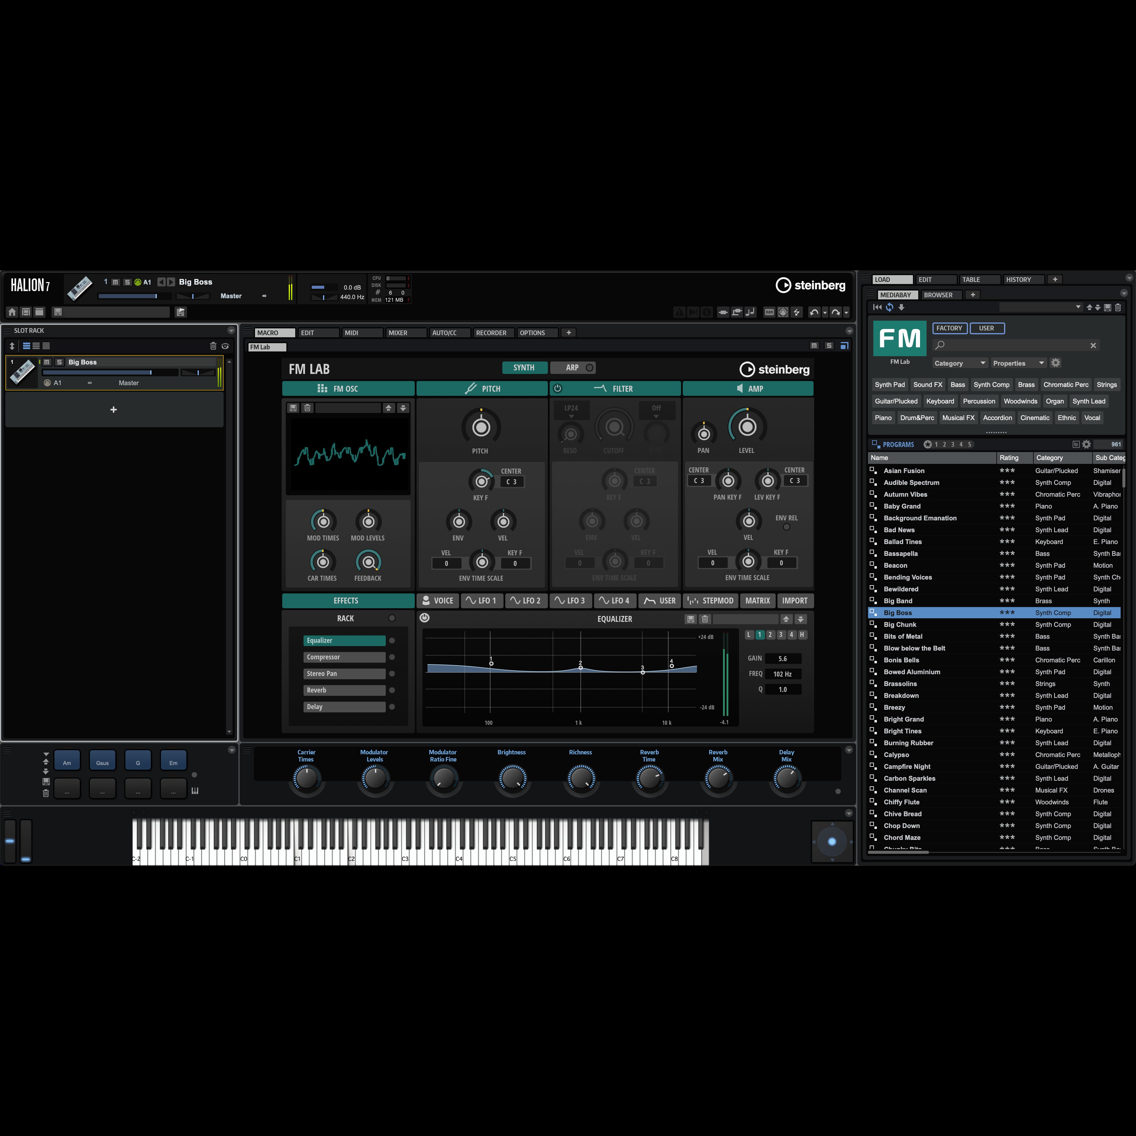Toggle the slot rack eye visibility icon
Screen dimensions: 1136x1136
pyautogui.click(x=225, y=346)
